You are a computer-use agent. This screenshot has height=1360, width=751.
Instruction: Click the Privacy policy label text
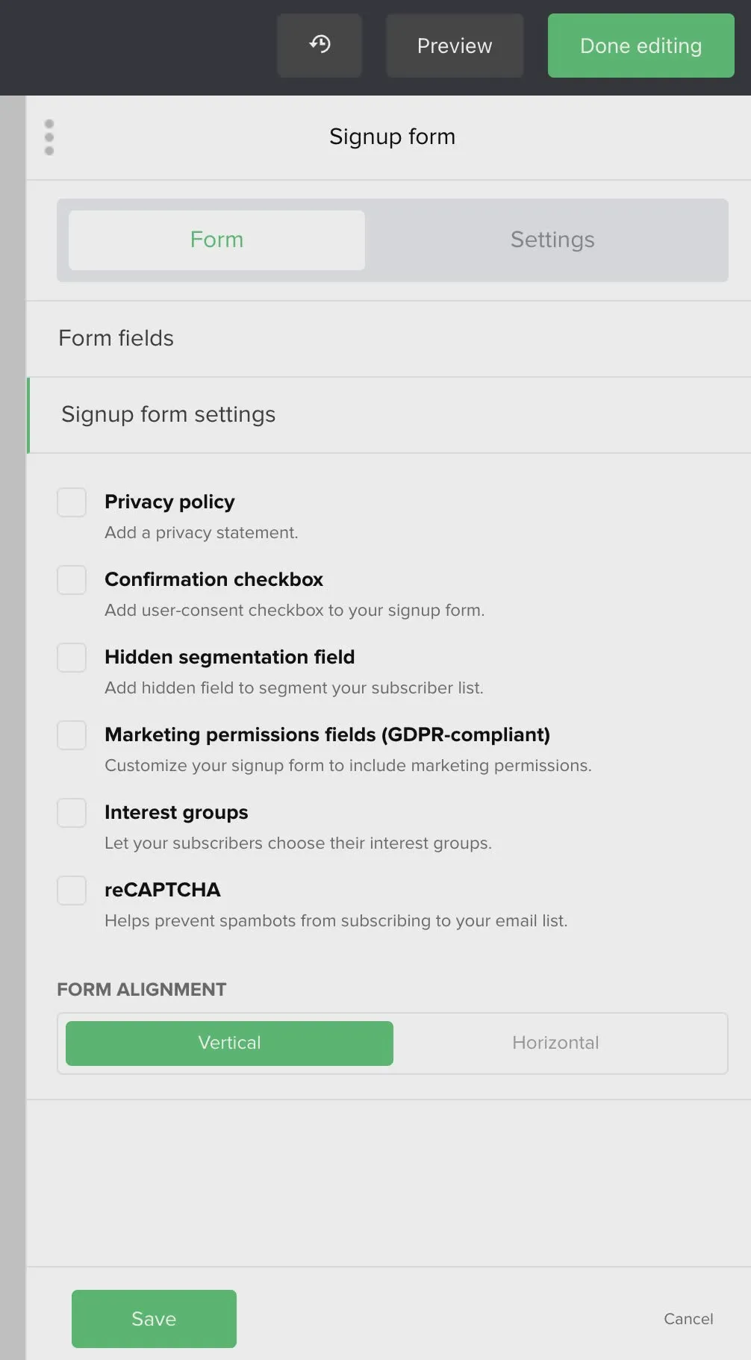tap(169, 502)
